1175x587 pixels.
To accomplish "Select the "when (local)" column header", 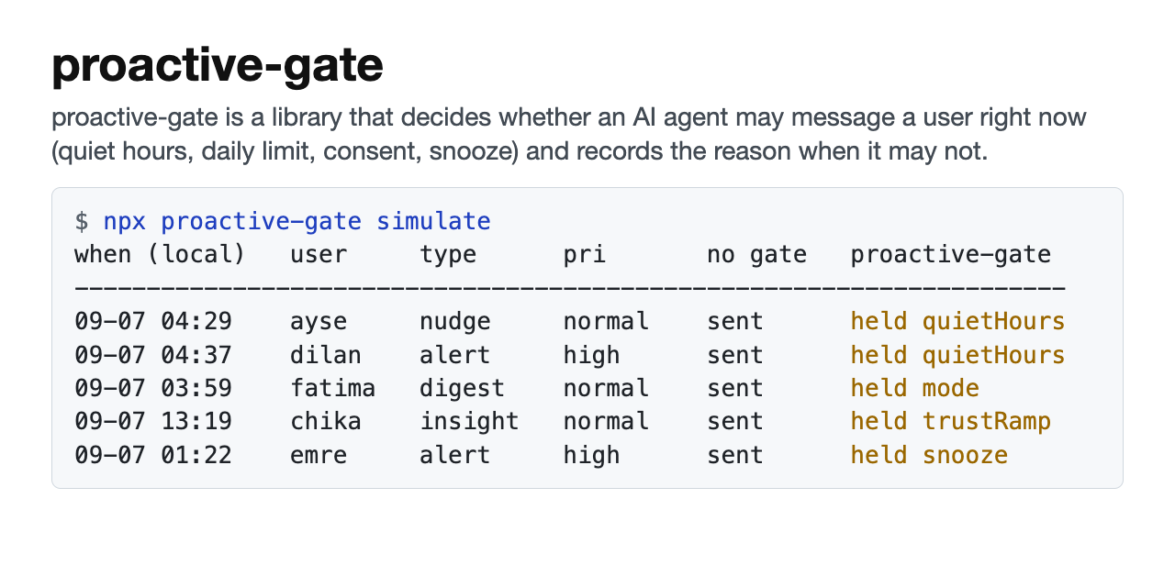I will (x=160, y=254).
